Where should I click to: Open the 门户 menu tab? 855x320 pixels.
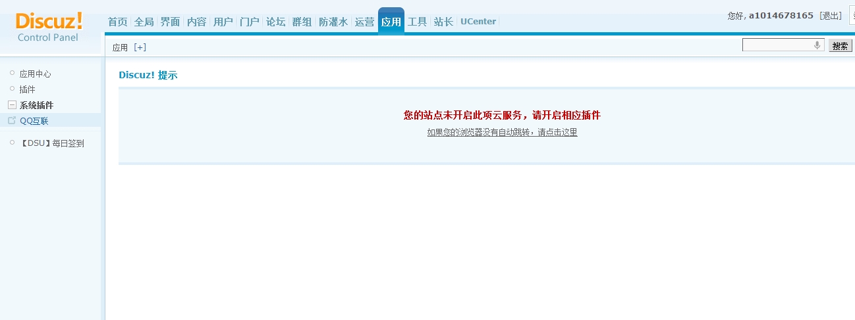pos(250,22)
